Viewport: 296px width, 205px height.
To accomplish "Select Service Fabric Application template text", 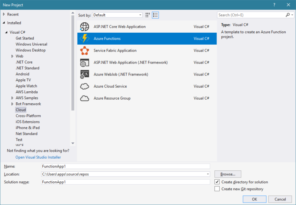I will pos(115,50).
